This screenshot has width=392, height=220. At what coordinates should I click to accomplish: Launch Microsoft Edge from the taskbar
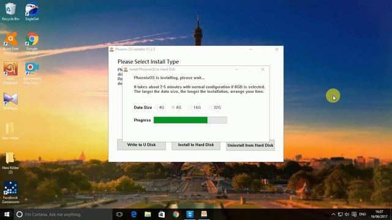click(x=134, y=215)
